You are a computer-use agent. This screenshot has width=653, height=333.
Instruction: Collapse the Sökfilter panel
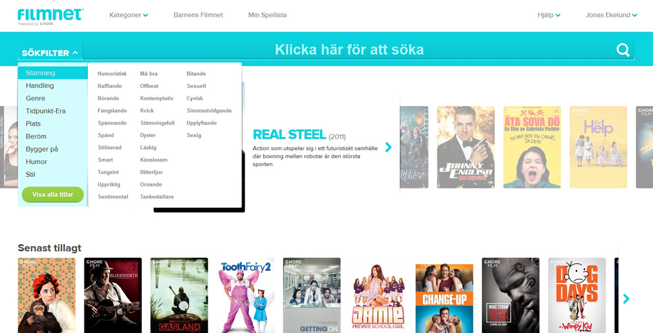pyautogui.click(x=50, y=53)
